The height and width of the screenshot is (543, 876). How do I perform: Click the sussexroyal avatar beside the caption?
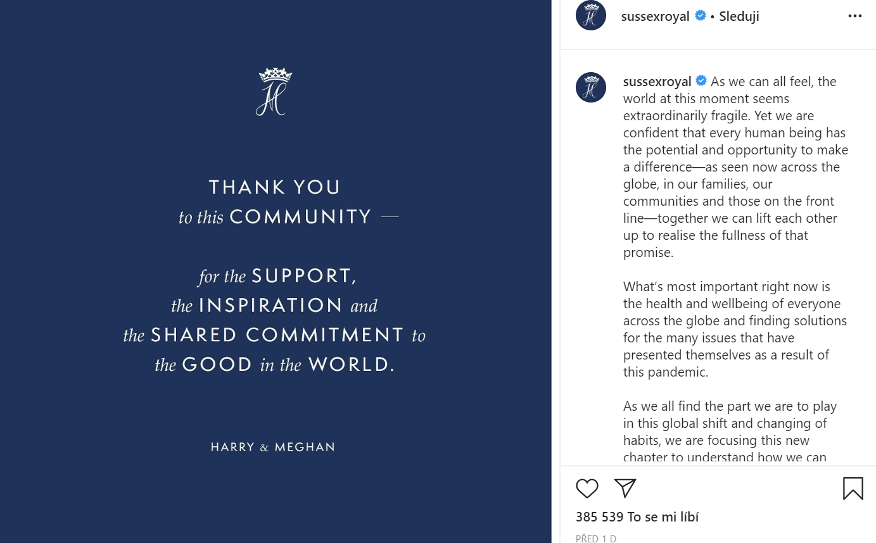click(591, 87)
